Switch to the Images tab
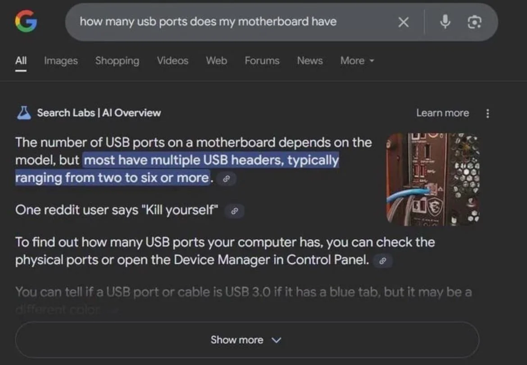This screenshot has height=365, width=527. pyautogui.click(x=60, y=61)
